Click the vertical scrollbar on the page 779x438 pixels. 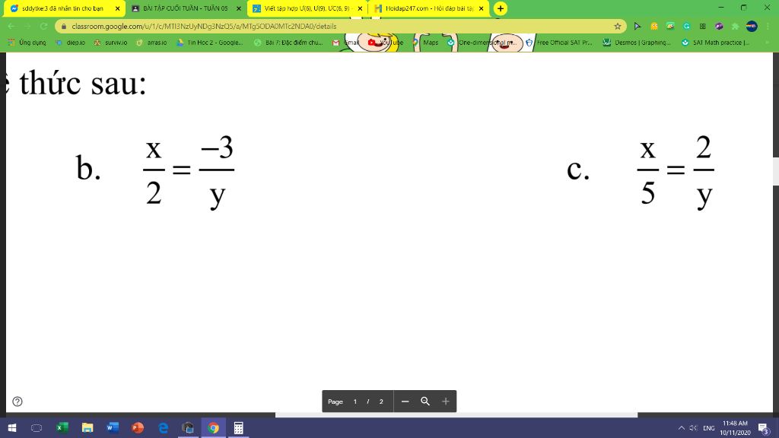tap(775, 171)
